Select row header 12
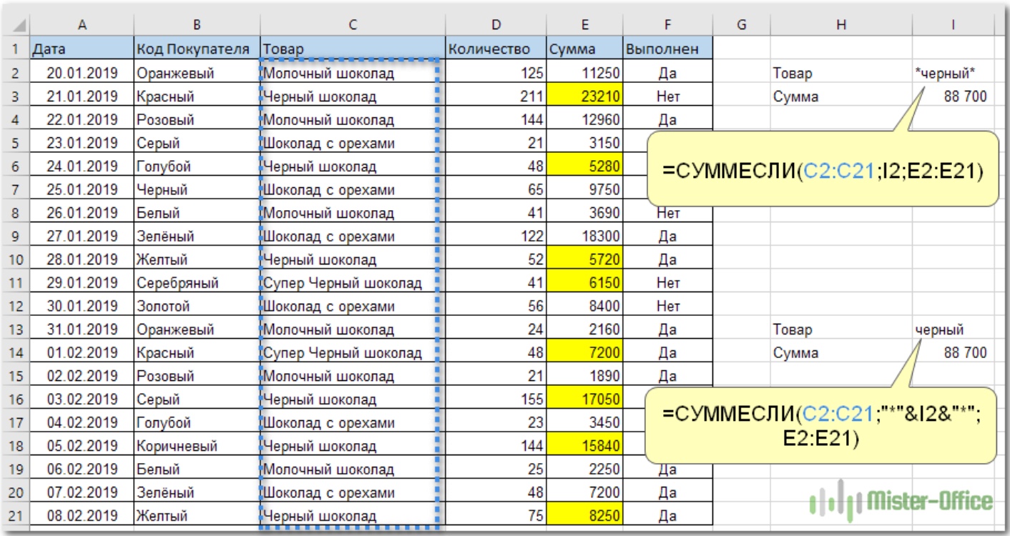Screen dimensions: 1010x536 (16, 307)
